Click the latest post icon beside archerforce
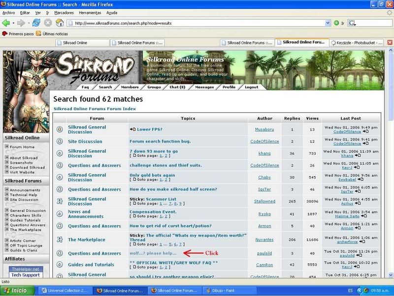 tap(362, 242)
